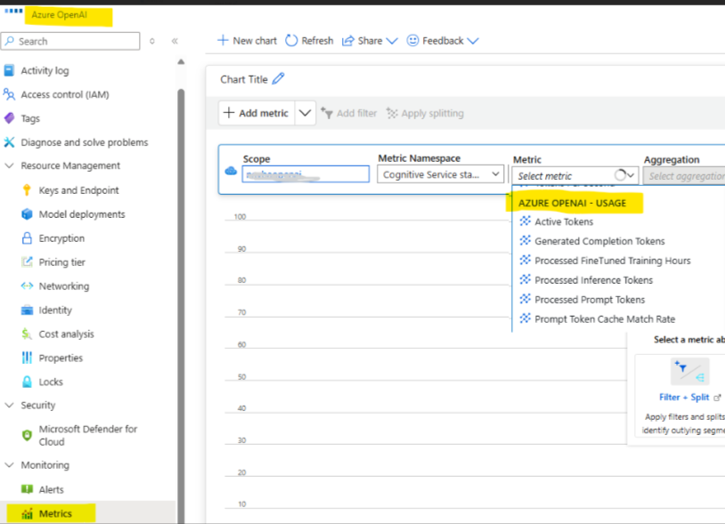Collapse the Security section
725x524 pixels.
tap(9, 405)
